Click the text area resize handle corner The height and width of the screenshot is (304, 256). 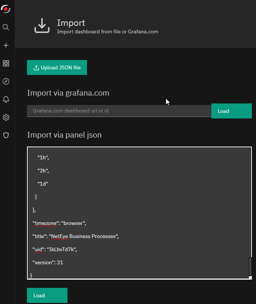tap(250, 278)
